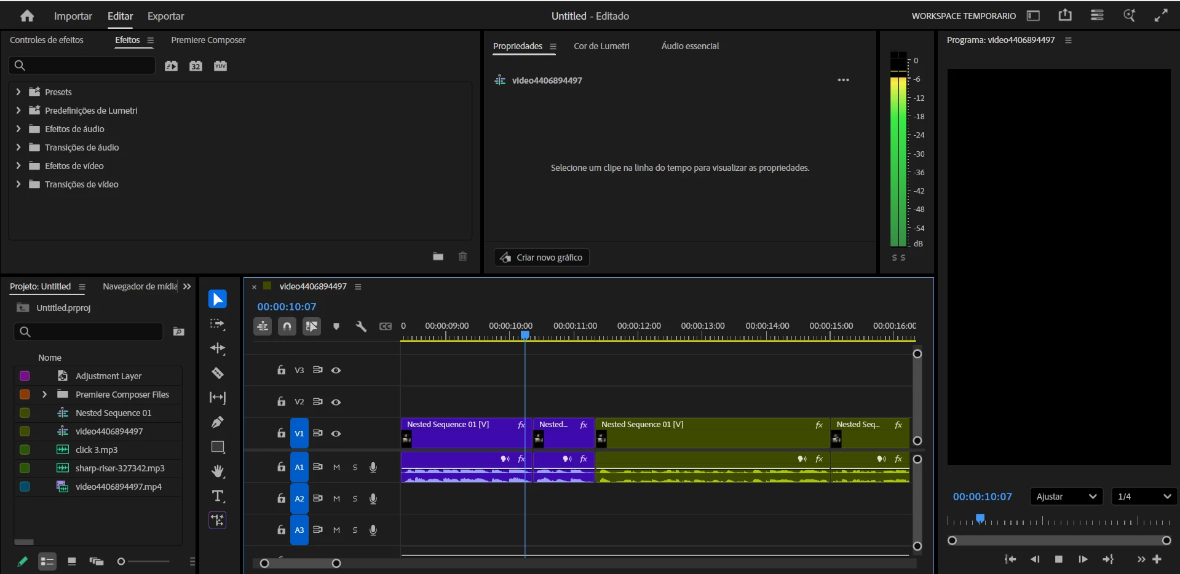Open timeline display settings wrench
The image size is (1180, 574).
click(x=361, y=326)
